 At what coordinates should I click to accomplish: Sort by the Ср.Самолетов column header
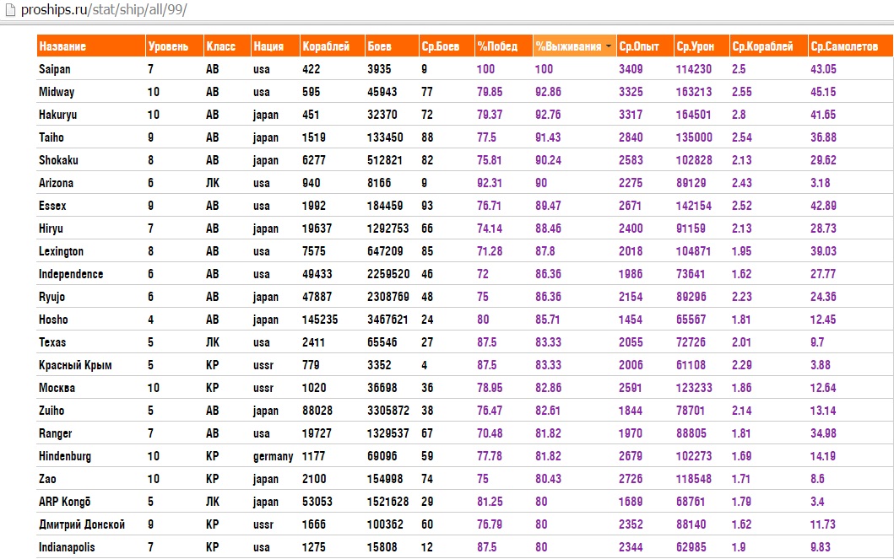pyautogui.click(x=843, y=47)
